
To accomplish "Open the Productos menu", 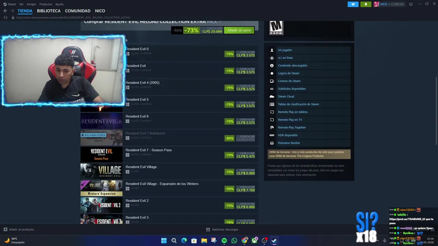I will (x=46, y=4).
